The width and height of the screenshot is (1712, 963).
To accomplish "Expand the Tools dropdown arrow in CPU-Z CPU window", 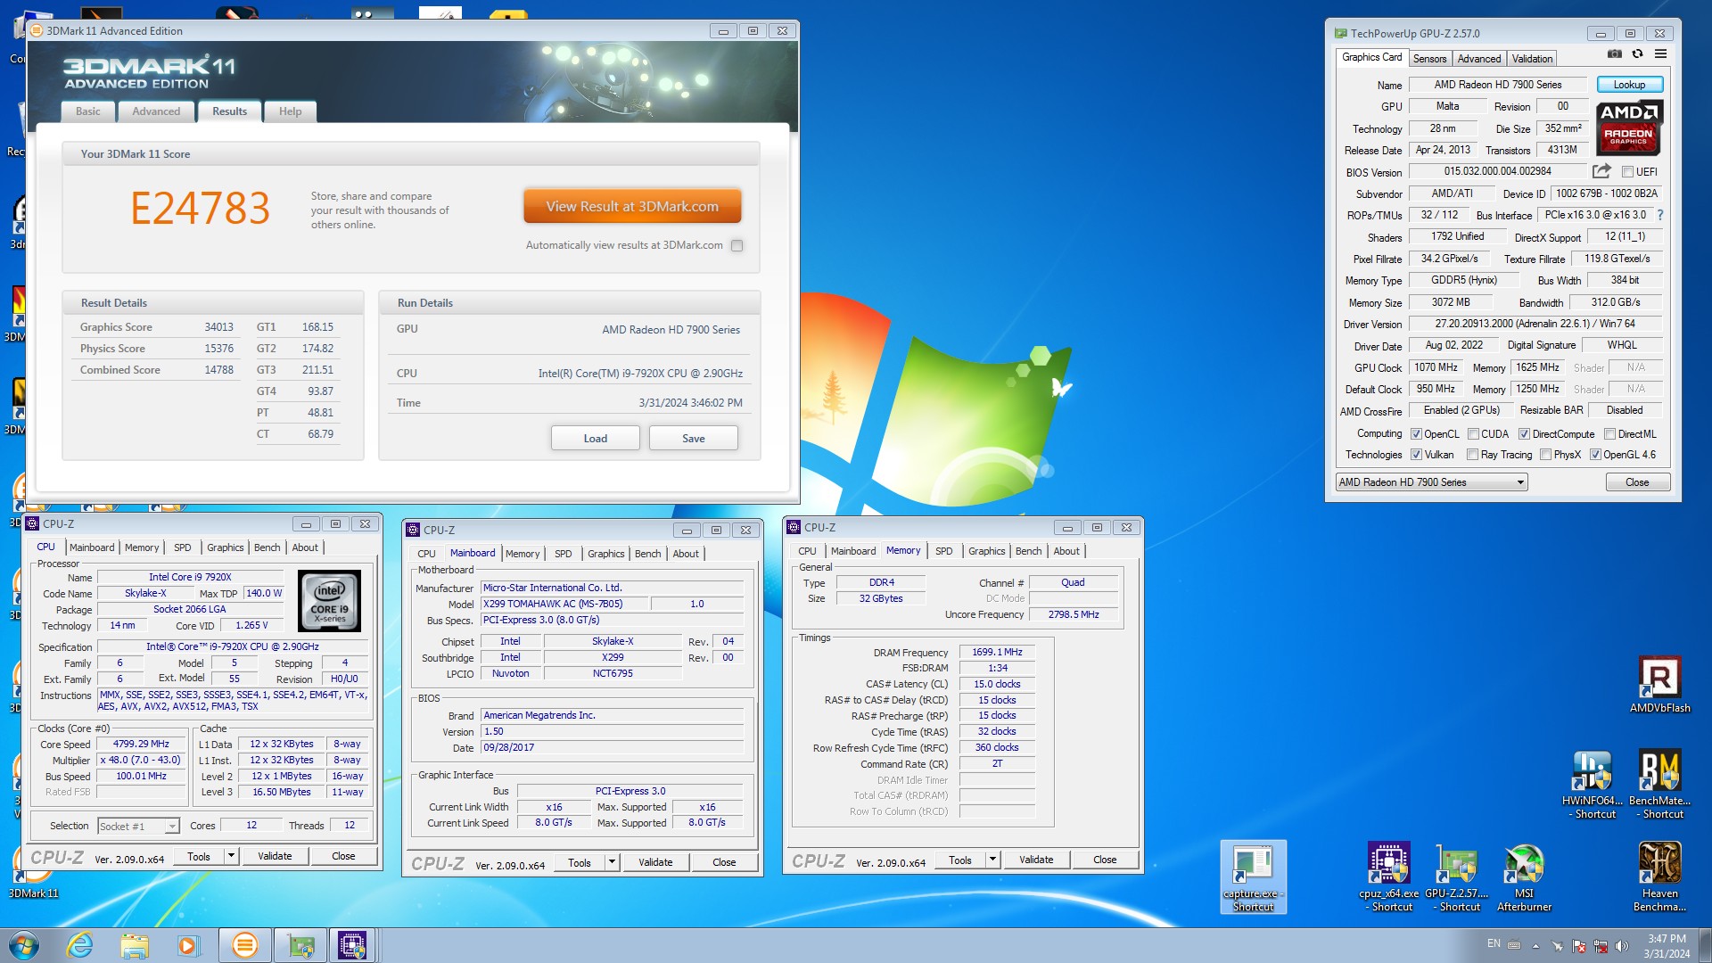I will point(231,856).
